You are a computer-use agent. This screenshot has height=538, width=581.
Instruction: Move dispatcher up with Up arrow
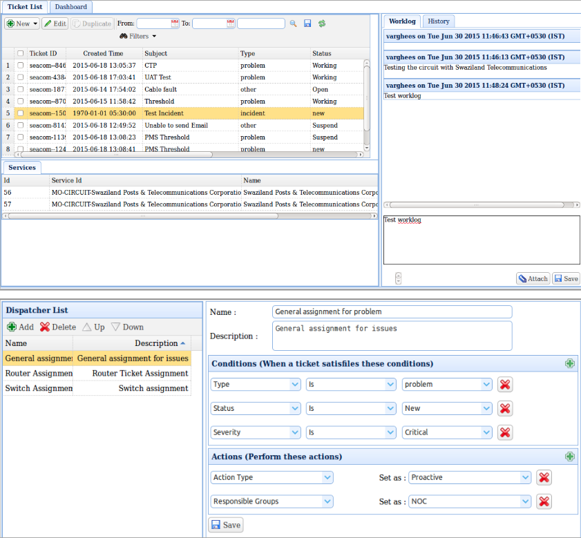pos(93,327)
